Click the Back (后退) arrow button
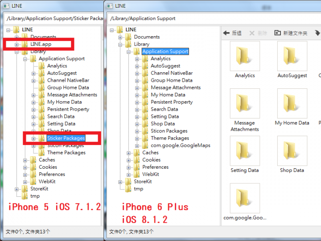The image size is (321, 241). point(232,33)
